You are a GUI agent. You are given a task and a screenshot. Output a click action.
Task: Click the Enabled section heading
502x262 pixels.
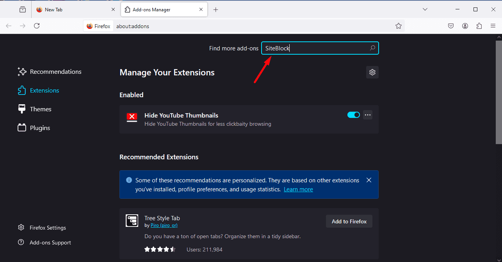[132, 95]
